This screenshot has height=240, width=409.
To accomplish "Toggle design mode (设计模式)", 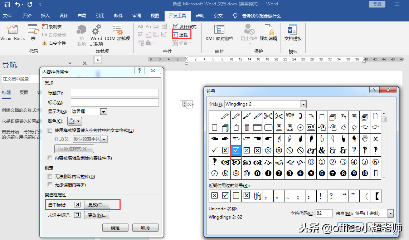I will coord(184,26).
